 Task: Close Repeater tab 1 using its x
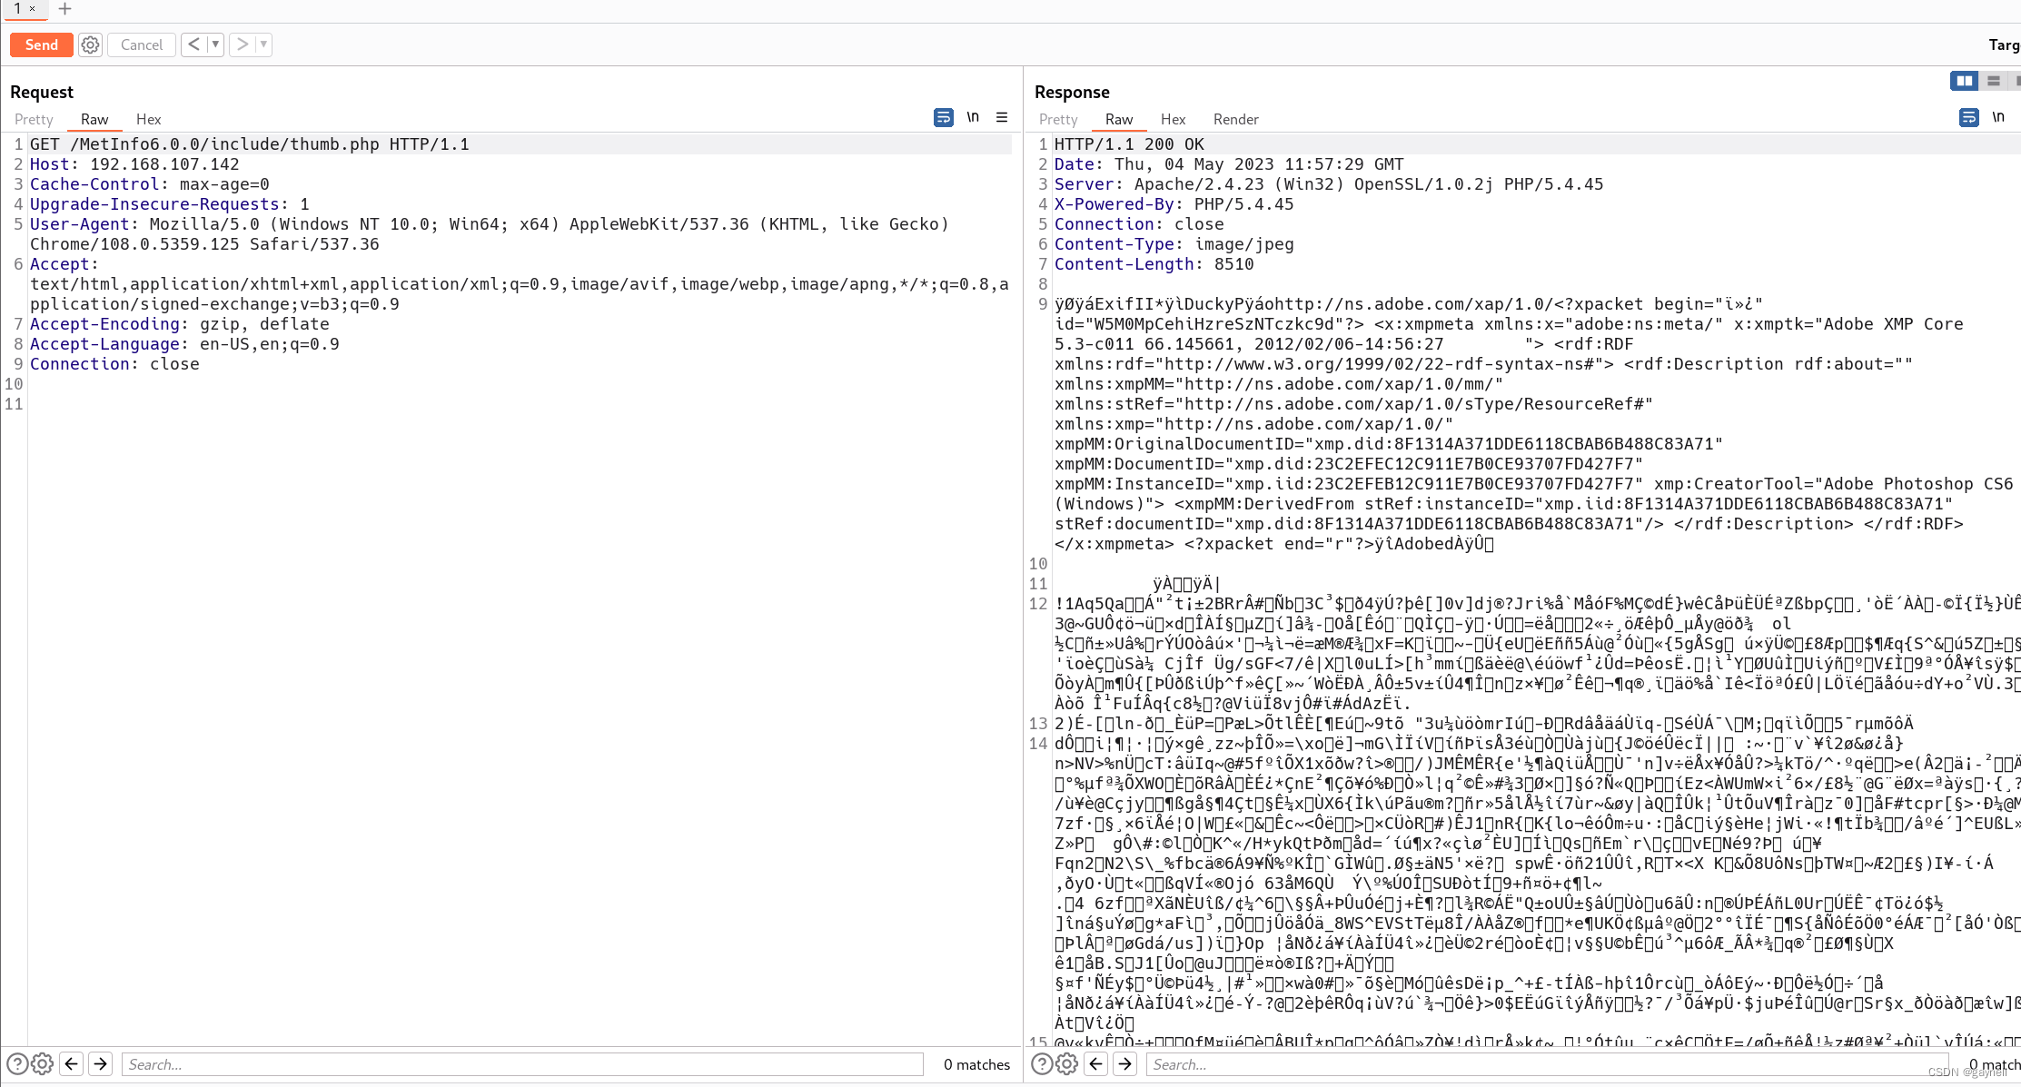tap(32, 9)
